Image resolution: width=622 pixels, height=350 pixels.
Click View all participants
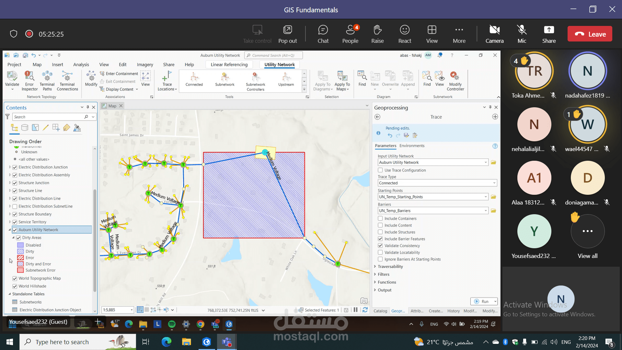coord(587,237)
